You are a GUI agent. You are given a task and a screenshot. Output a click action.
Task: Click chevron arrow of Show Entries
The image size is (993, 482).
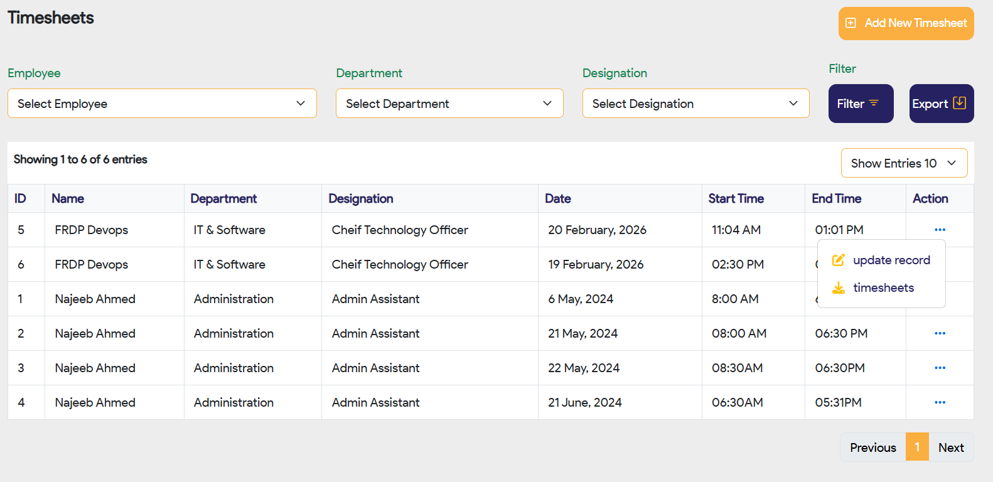click(952, 163)
